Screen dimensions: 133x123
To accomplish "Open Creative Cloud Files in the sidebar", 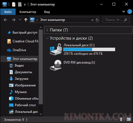I will click(x=26, y=41).
